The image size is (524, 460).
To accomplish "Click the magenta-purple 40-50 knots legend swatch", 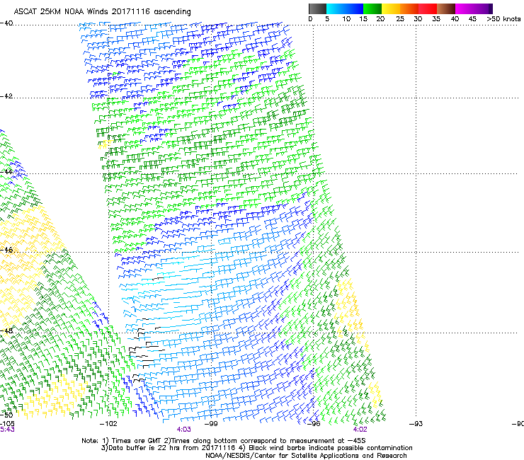I will tap(474, 8).
